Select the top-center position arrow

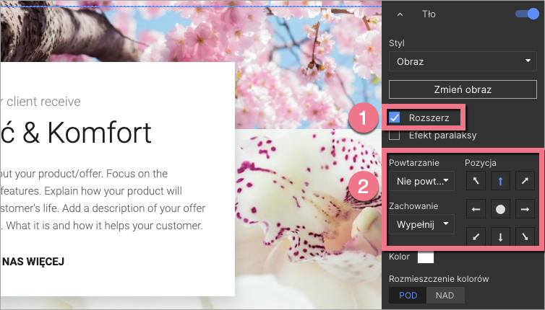501,180
